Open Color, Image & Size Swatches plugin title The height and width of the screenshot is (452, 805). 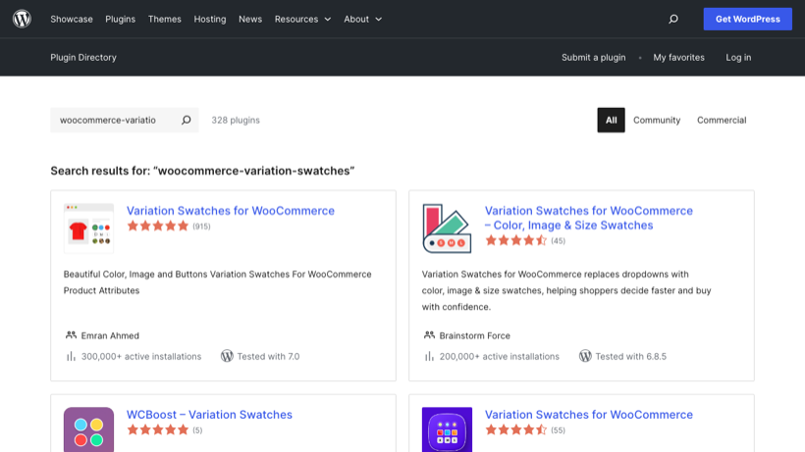[589, 218]
